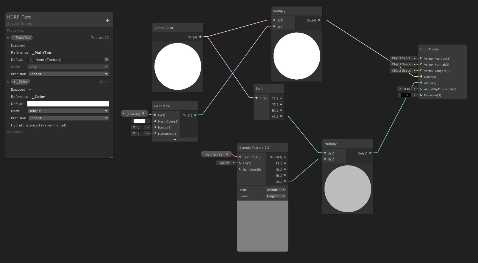This screenshot has width=478, height=263.
Task: Click Split node In(4) input port
Action: [257, 98]
